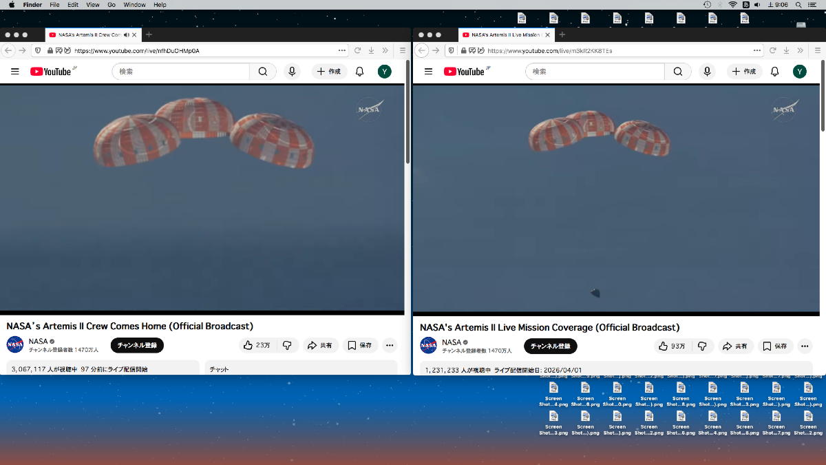Subscribe via チャンネル登録 in right window
The image size is (826, 465).
tap(551, 346)
